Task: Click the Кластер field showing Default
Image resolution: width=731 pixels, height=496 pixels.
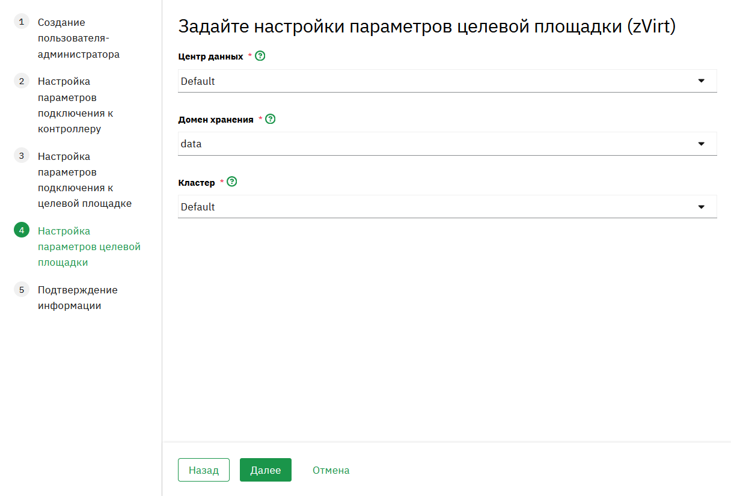Action: (447, 207)
